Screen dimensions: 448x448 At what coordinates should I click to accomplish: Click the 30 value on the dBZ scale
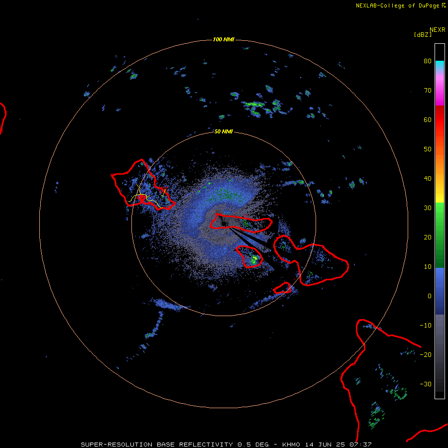coord(428,208)
